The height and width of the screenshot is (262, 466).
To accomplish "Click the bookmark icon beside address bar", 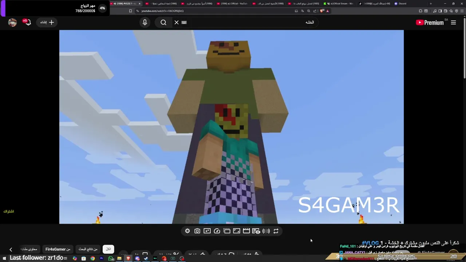I will [x=130, y=11].
